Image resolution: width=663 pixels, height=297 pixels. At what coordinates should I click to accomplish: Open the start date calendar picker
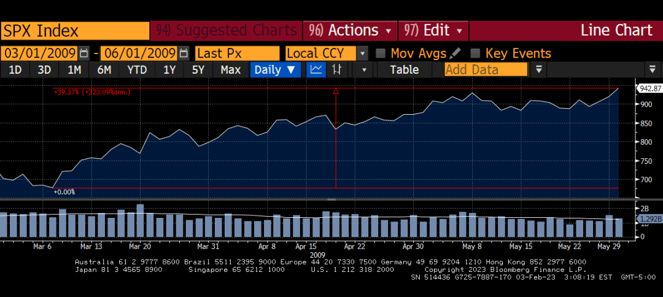point(84,53)
